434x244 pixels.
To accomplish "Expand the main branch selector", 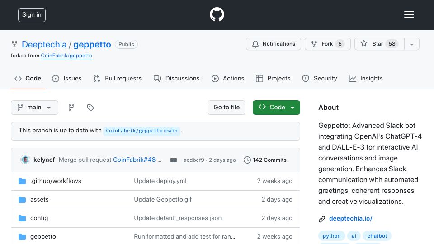I will point(35,108).
